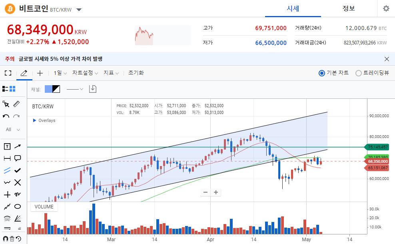Toggle fullscreen chart mode icon

pyautogui.click(x=8, y=73)
